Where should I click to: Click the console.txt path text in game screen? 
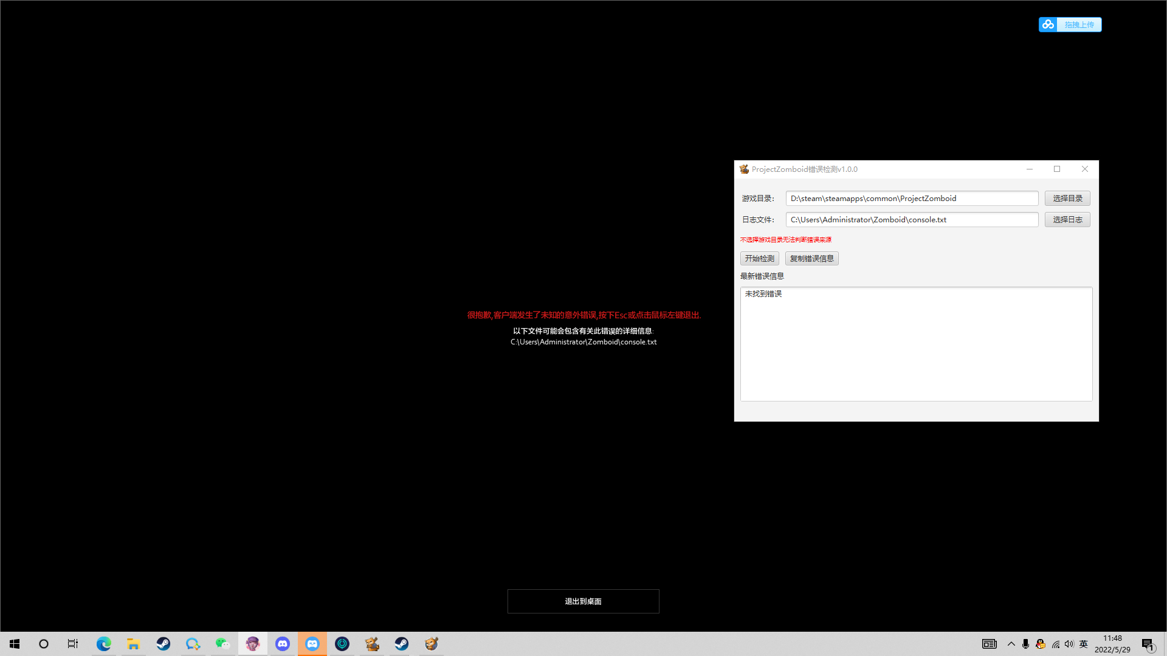[583, 342]
